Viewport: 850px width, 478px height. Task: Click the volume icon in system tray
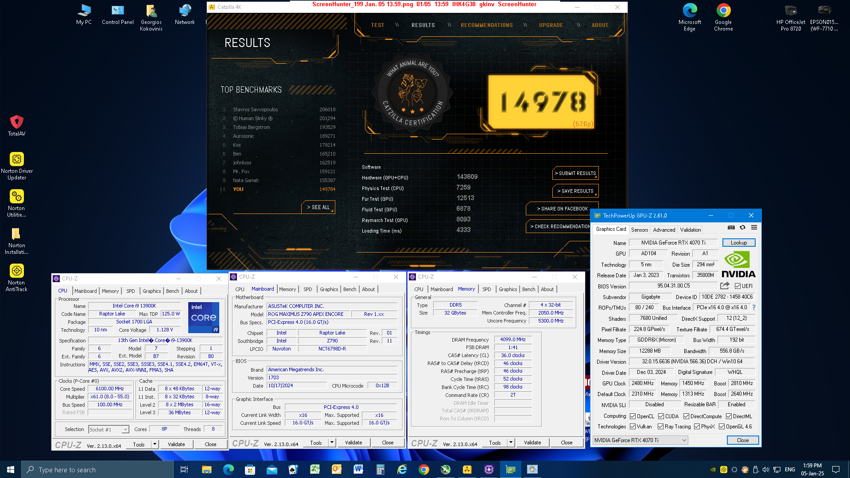point(766,470)
